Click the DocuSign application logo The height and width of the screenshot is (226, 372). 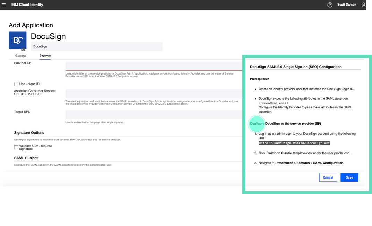click(18, 40)
